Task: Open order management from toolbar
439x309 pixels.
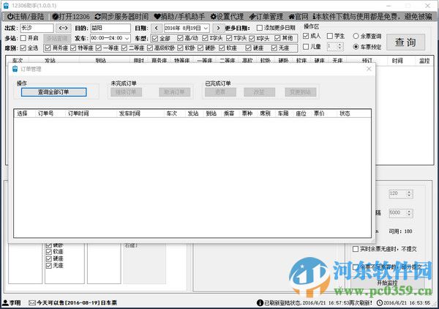Action: 266,17
